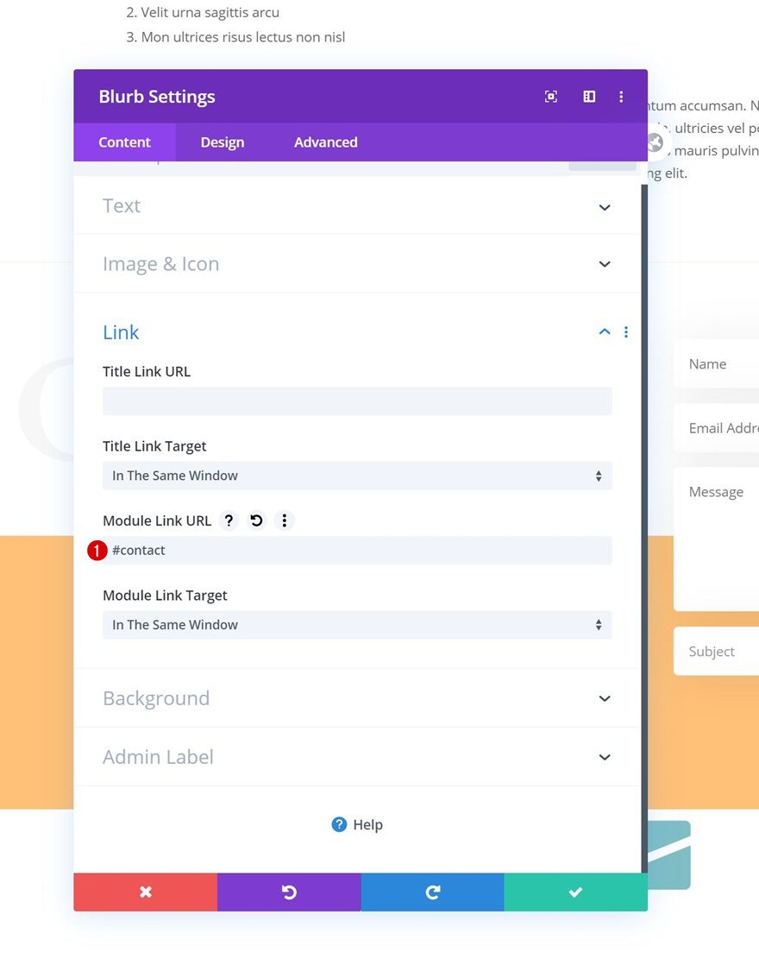This screenshot has height=965, width=759.
Task: Toggle the split-view layout icon in header
Action: (x=588, y=97)
